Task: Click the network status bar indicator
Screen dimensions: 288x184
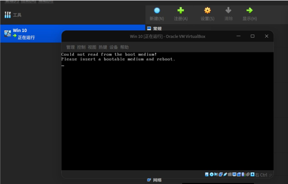Action: click(221, 174)
